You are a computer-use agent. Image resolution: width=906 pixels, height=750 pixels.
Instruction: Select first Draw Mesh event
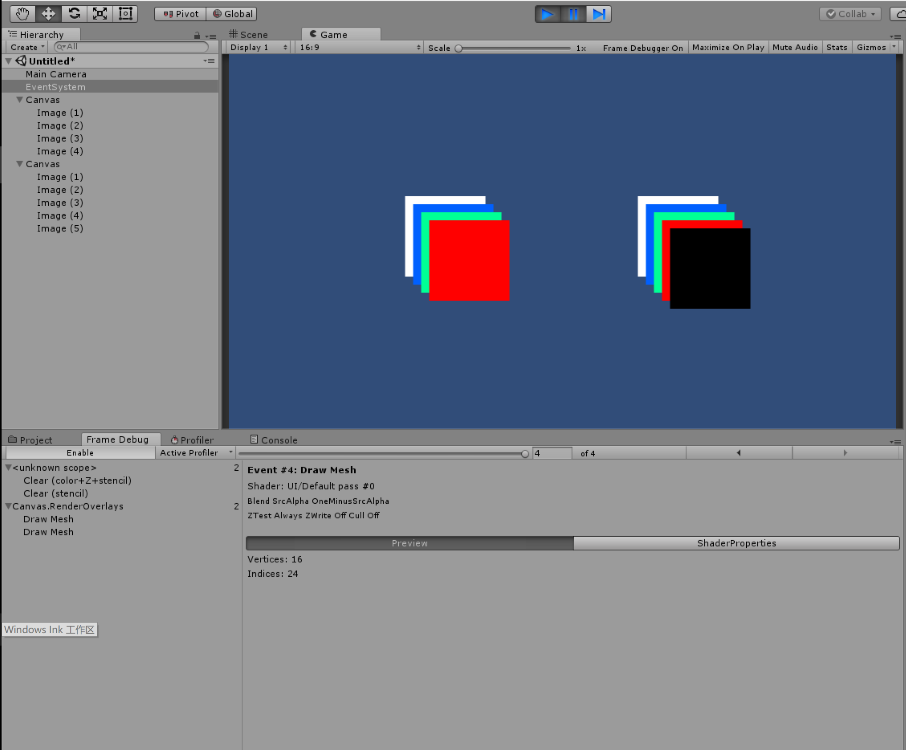click(49, 519)
